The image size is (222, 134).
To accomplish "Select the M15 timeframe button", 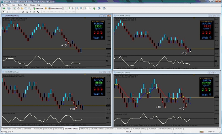I will [52, 12].
